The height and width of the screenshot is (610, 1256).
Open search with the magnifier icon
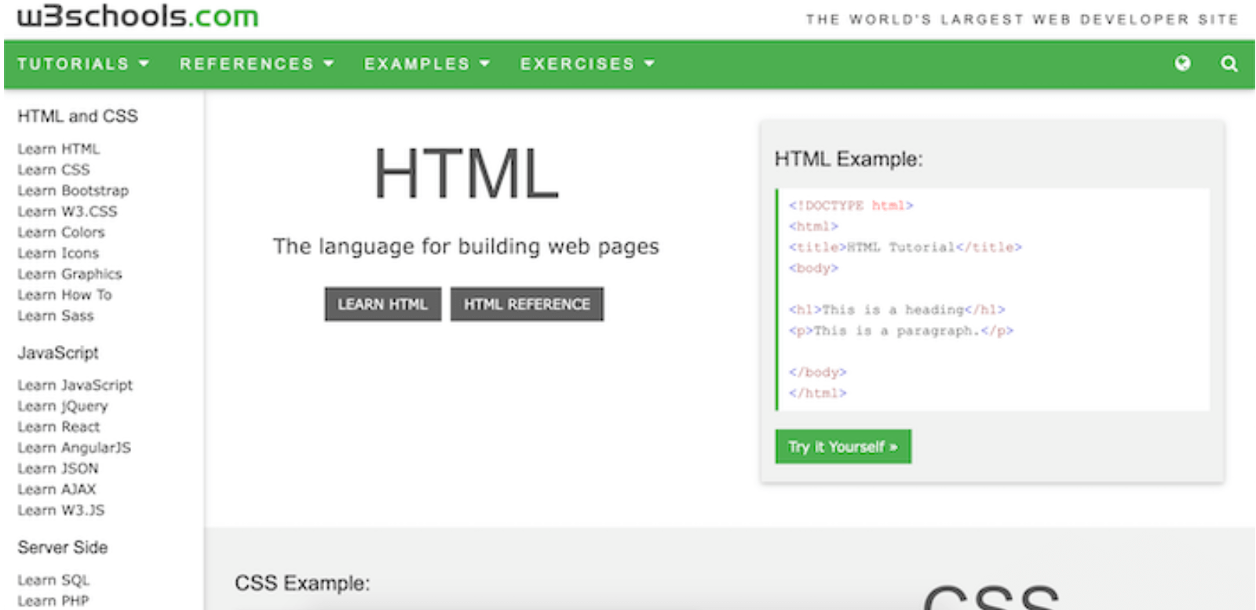click(1229, 64)
